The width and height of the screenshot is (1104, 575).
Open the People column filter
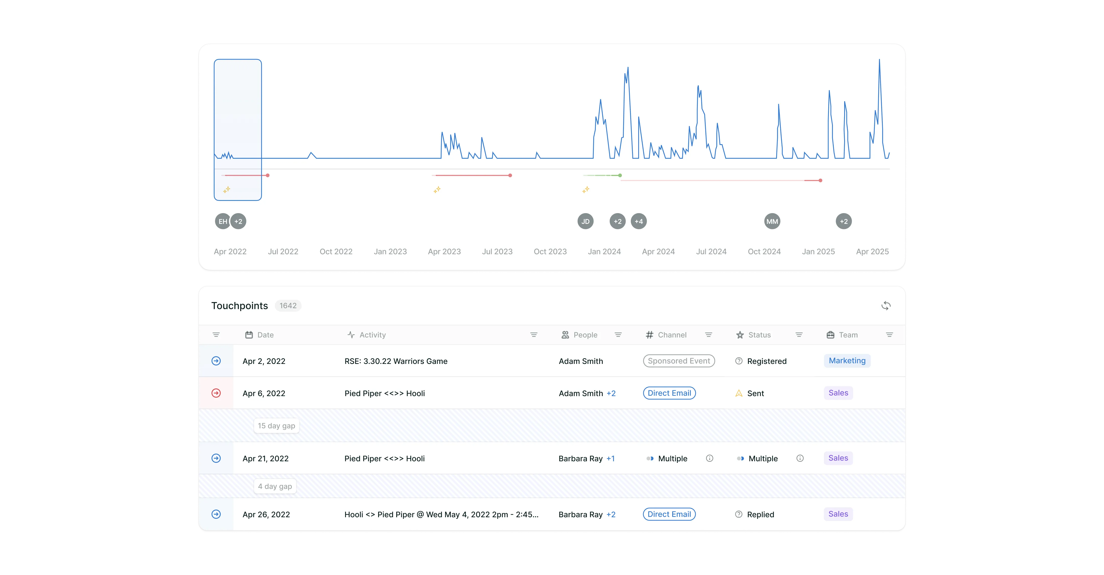coord(618,335)
